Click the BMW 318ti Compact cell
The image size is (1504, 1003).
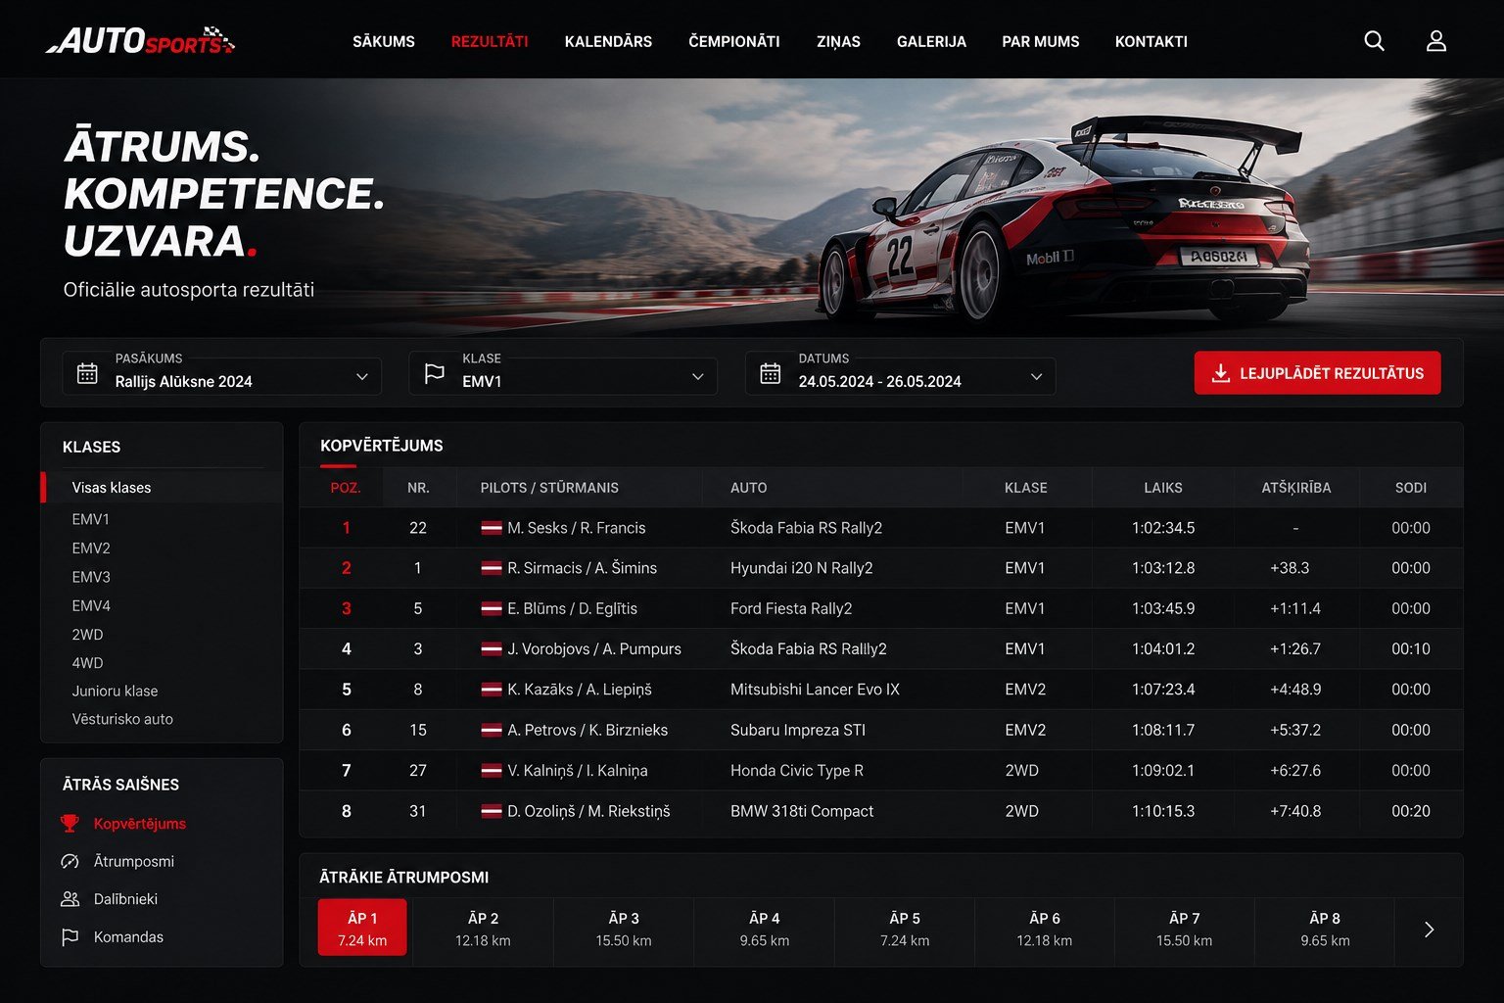tap(802, 811)
